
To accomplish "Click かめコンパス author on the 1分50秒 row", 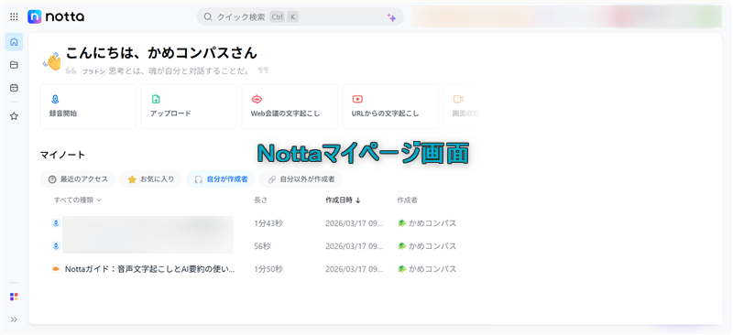I will click(427, 269).
